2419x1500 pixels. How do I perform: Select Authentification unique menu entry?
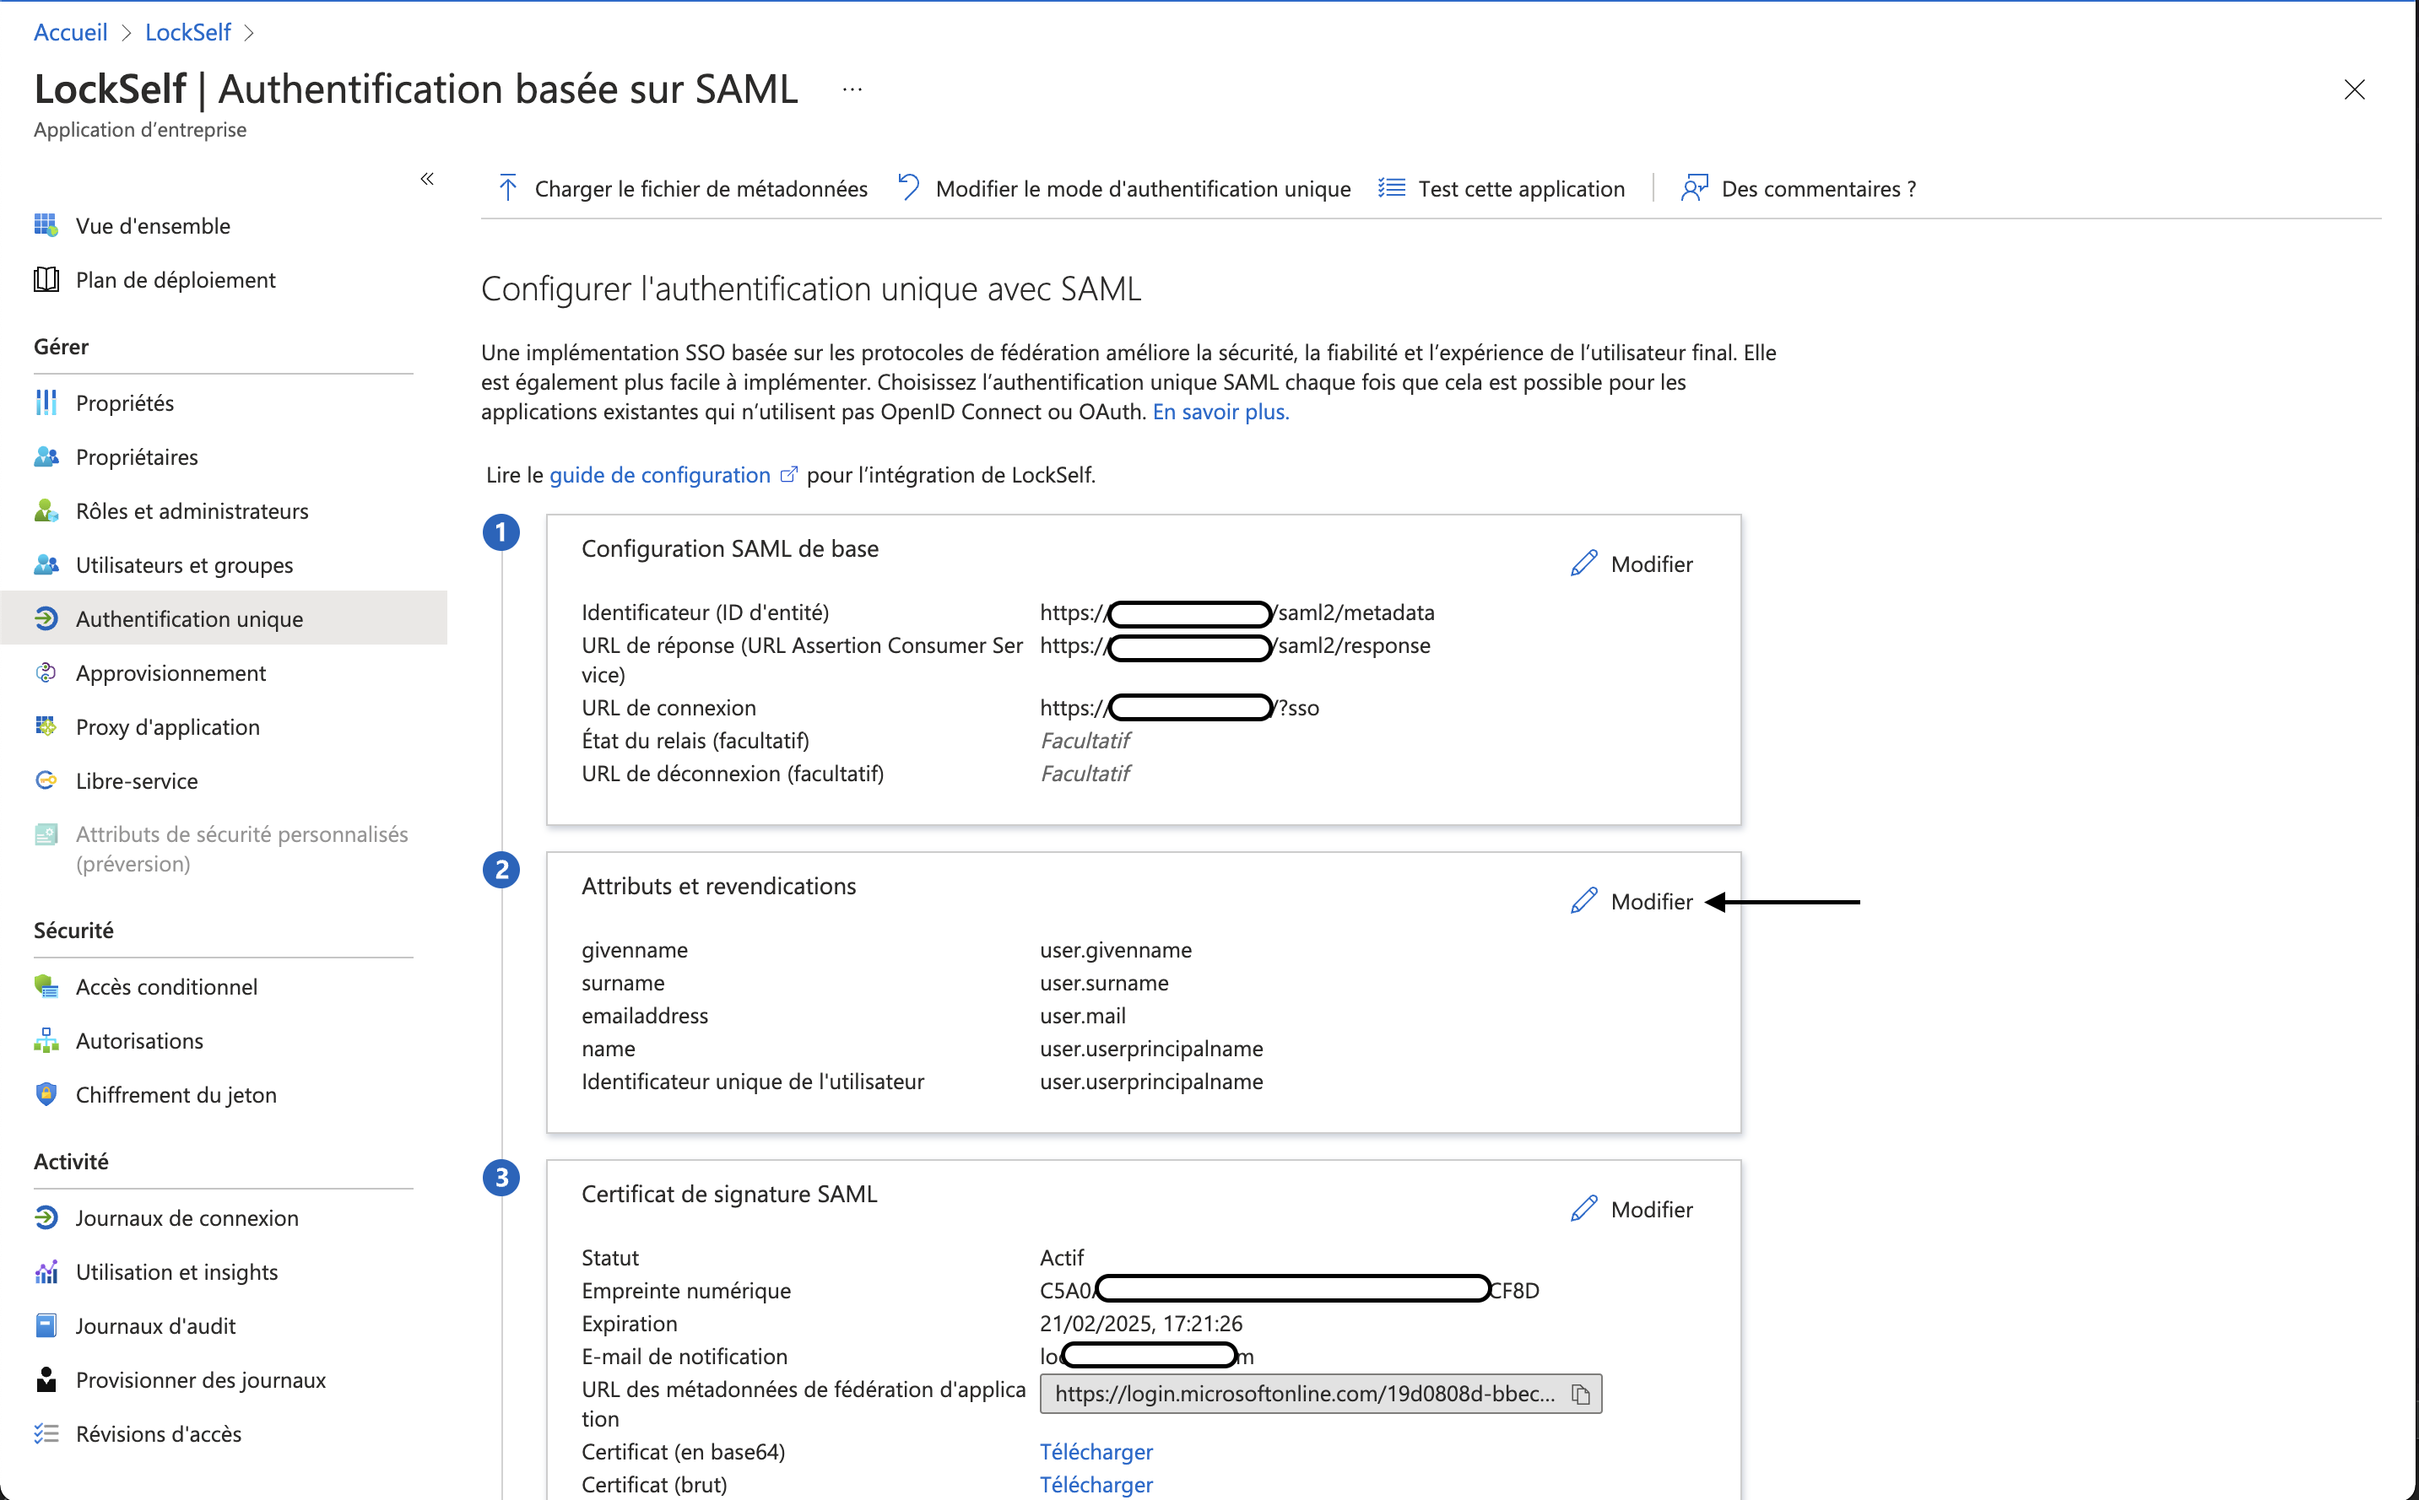[190, 618]
